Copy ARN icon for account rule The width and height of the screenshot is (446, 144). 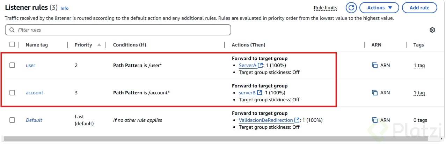click(375, 93)
